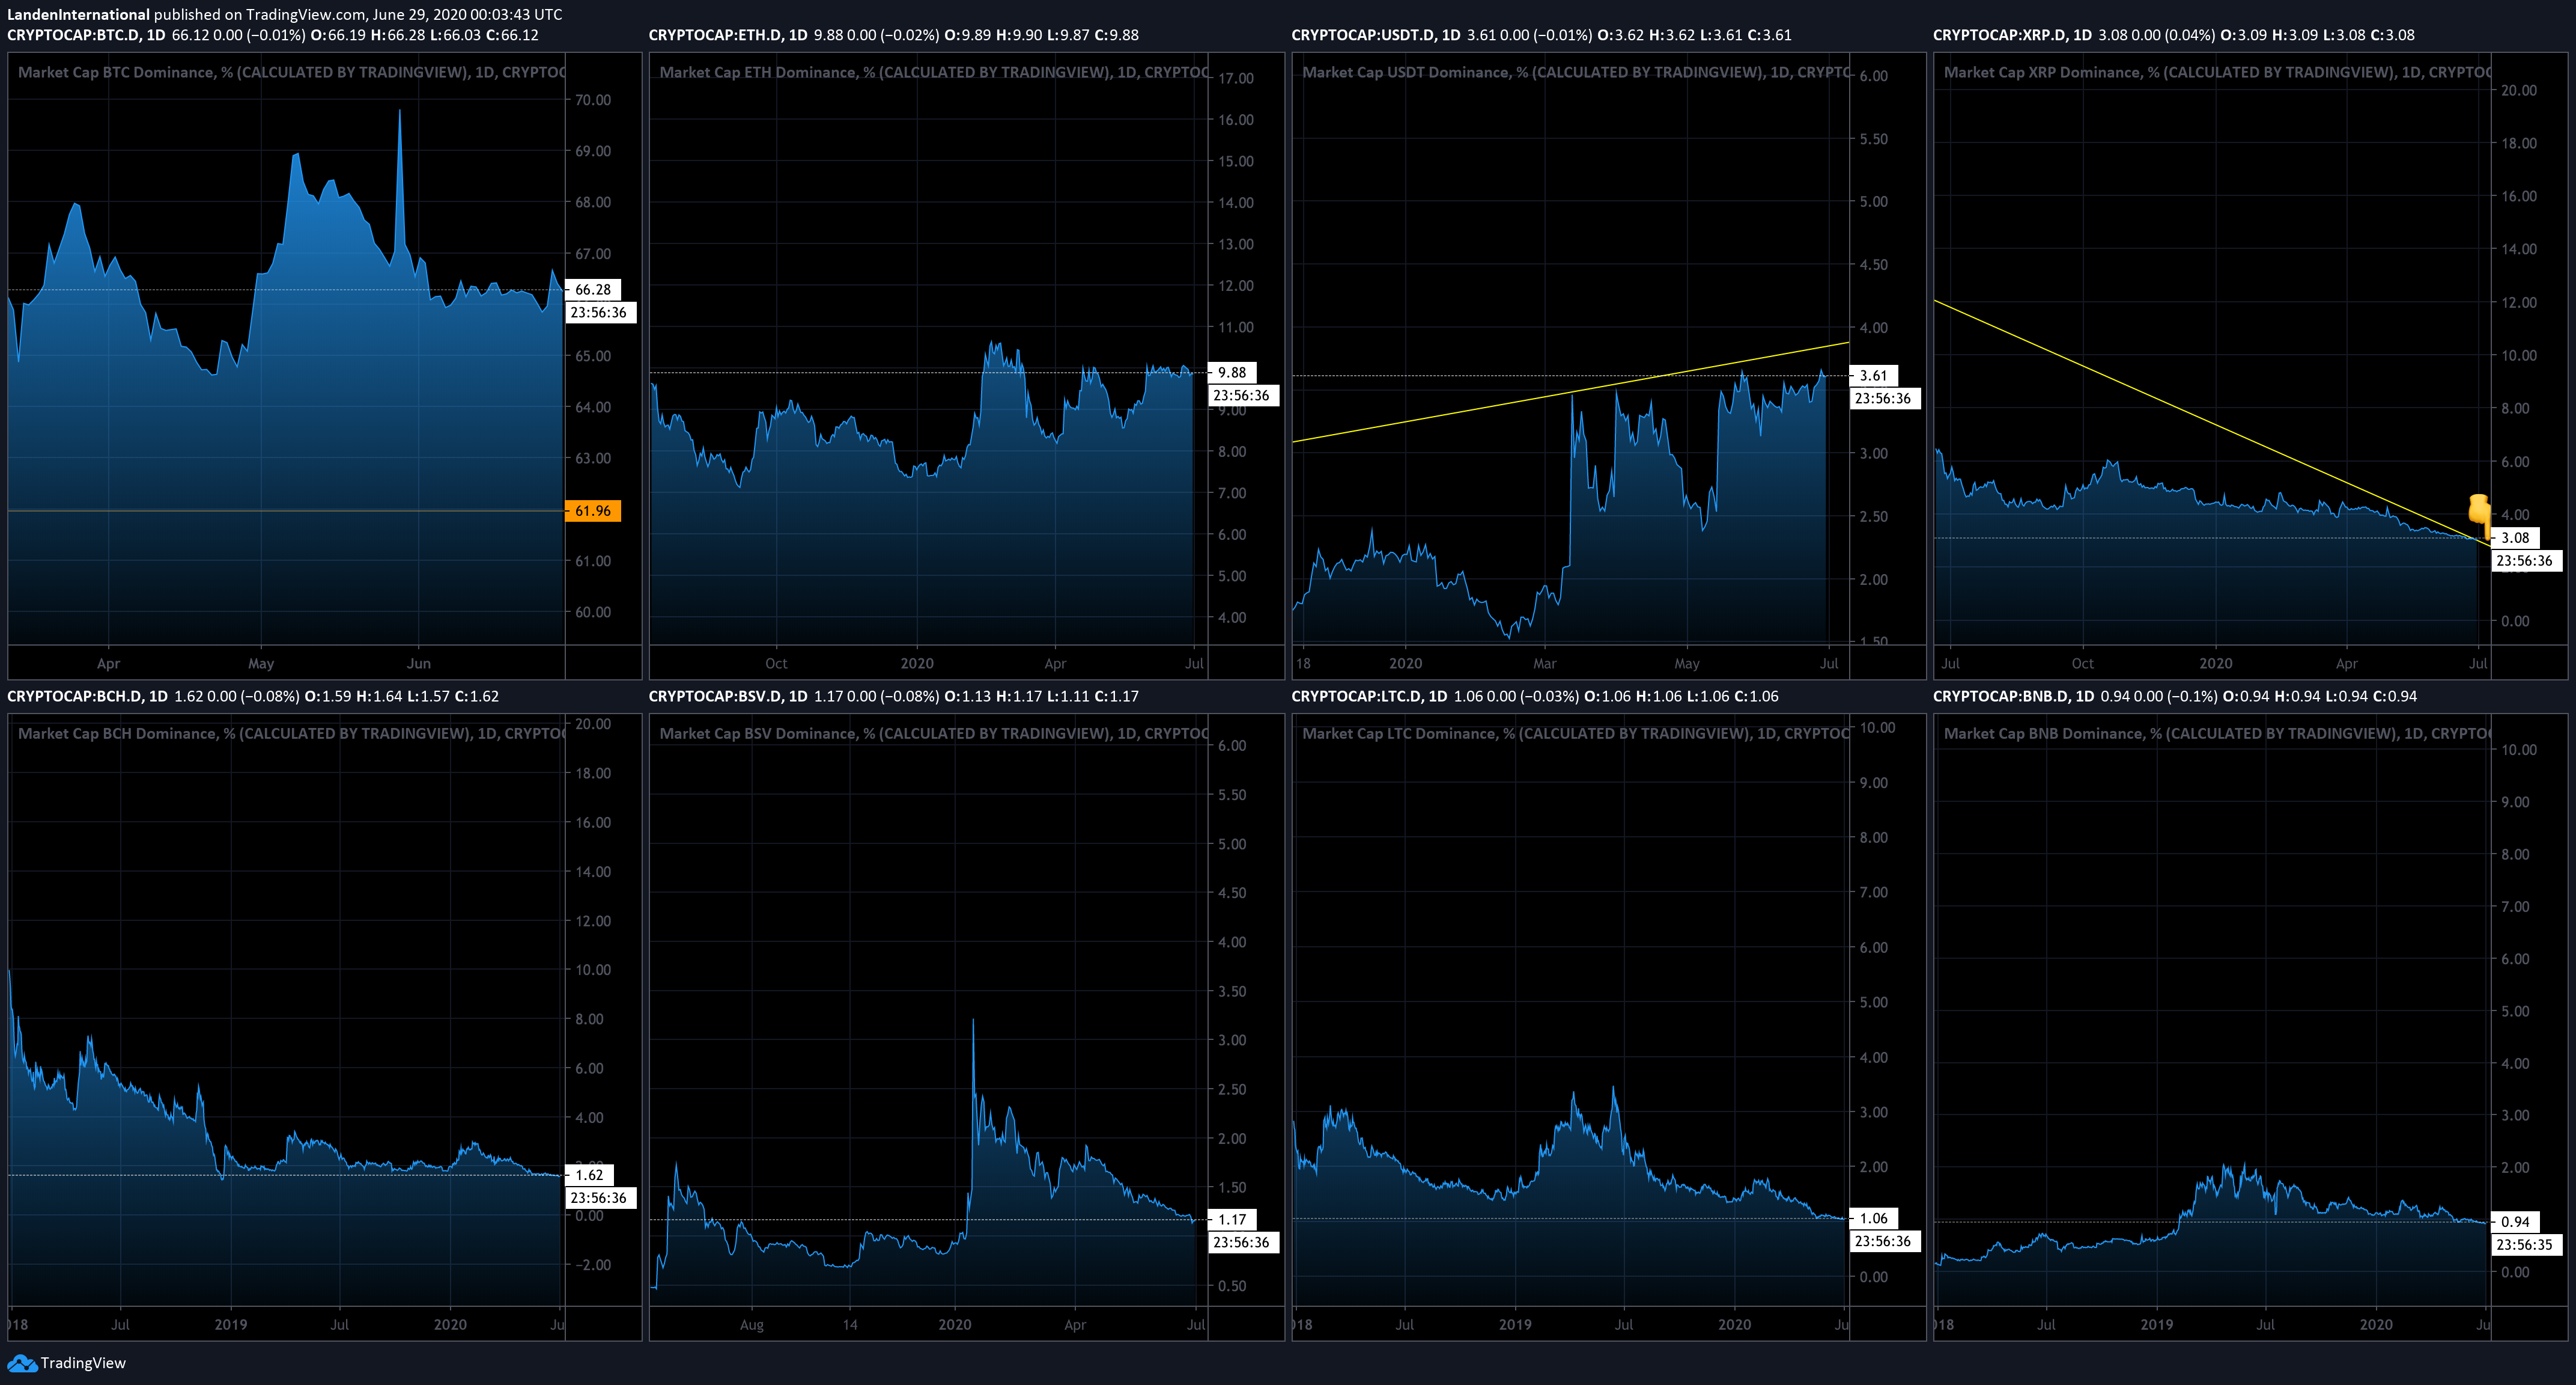
Task: Click the Oct label on ETH time axis
Action: (x=776, y=664)
